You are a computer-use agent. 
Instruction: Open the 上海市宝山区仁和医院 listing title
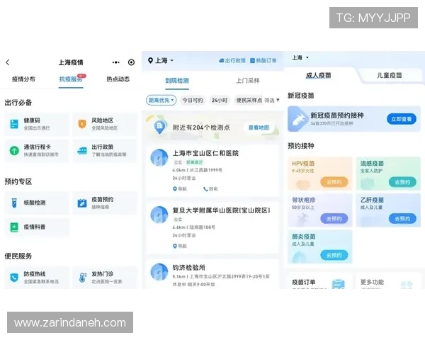pos(205,153)
